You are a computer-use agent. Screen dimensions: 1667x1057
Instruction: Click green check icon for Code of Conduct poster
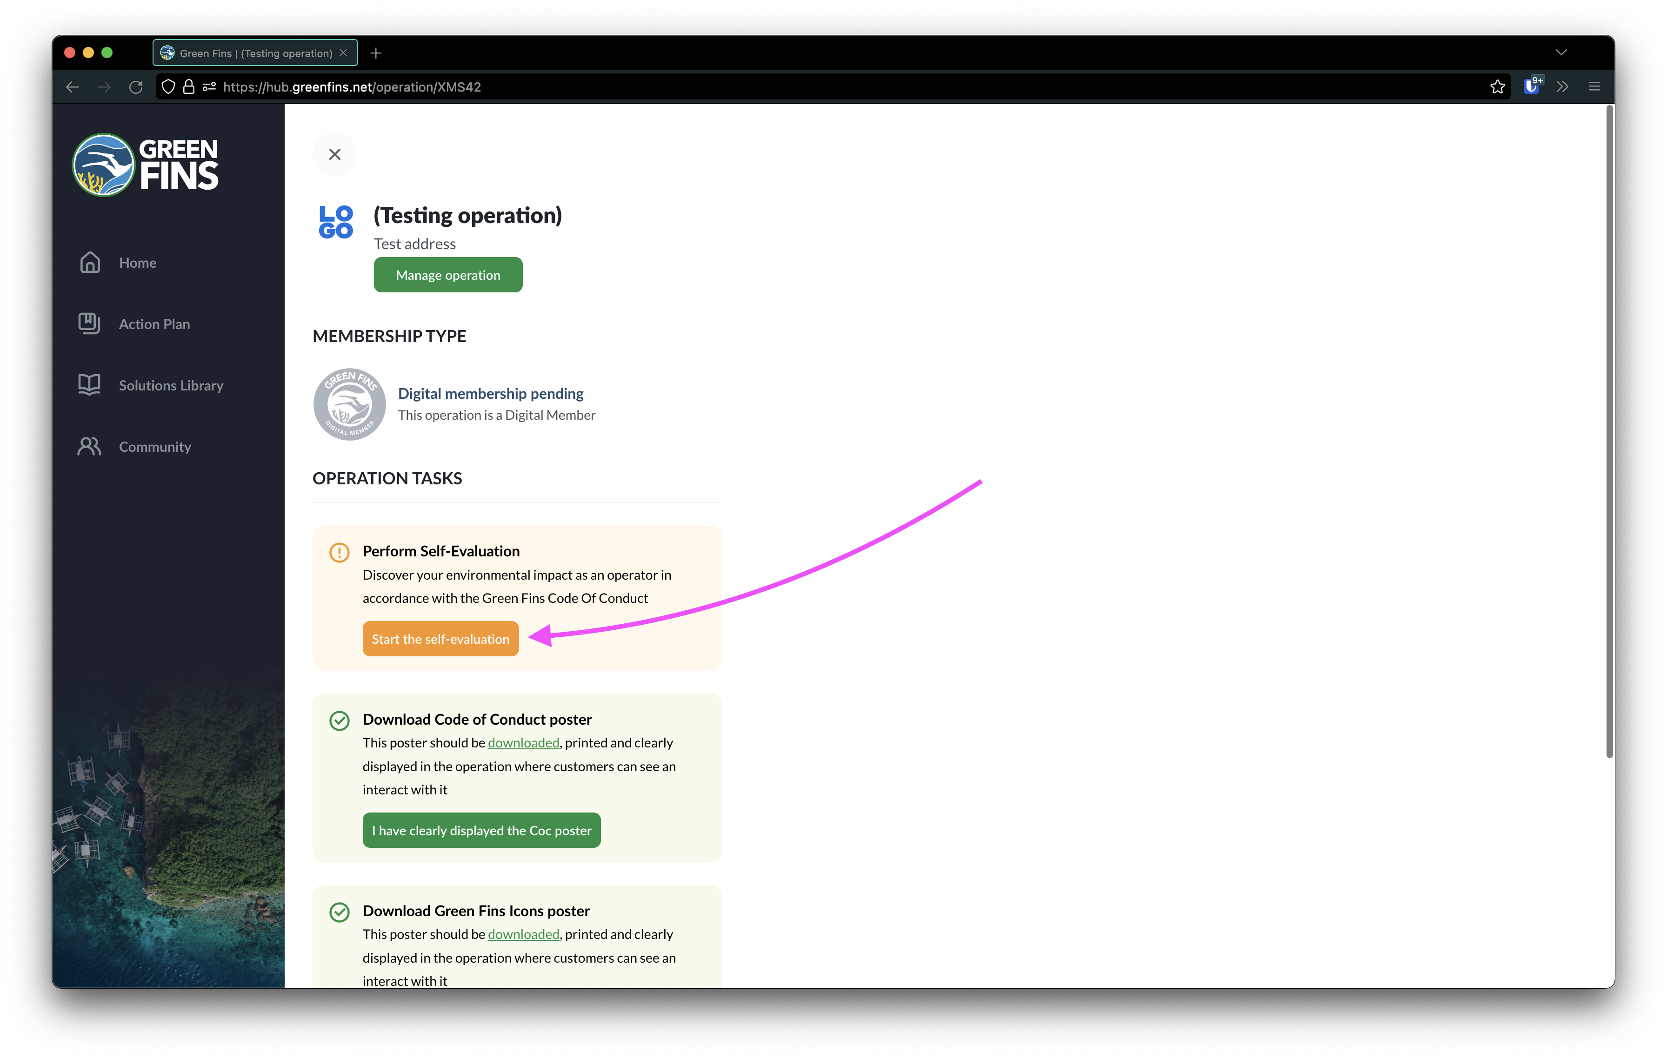click(x=339, y=720)
